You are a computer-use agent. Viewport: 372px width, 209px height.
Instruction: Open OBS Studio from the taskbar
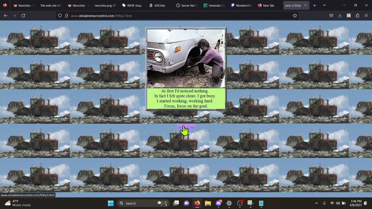click(240, 203)
